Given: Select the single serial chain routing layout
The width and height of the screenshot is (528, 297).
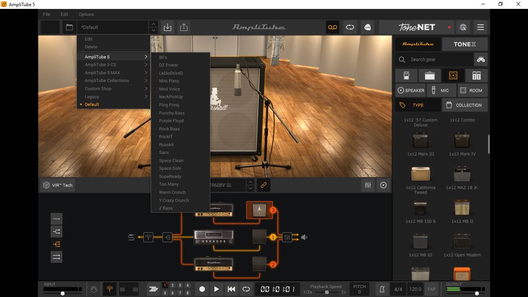Looking at the screenshot, I should (x=56, y=219).
